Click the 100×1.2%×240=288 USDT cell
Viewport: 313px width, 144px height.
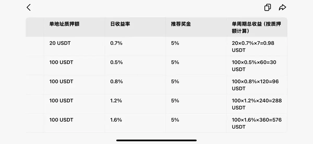click(x=257, y=104)
